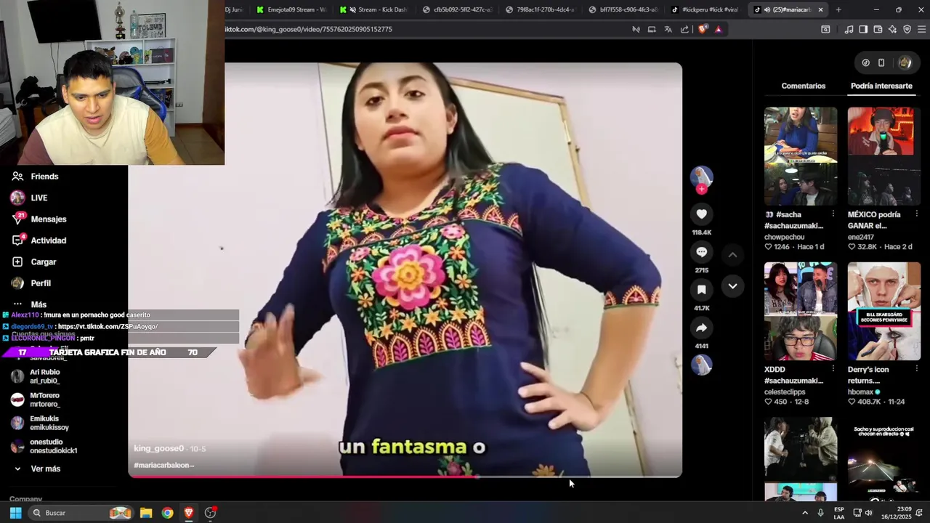Open the Windows Start menu
This screenshot has height=523, width=930.
[15, 513]
